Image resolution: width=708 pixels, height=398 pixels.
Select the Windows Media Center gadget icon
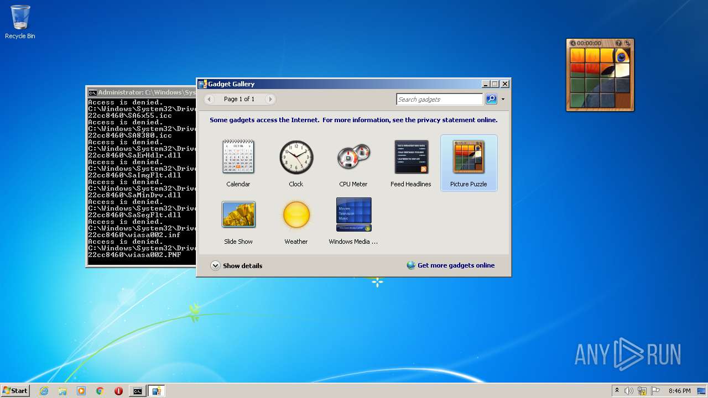[353, 214]
